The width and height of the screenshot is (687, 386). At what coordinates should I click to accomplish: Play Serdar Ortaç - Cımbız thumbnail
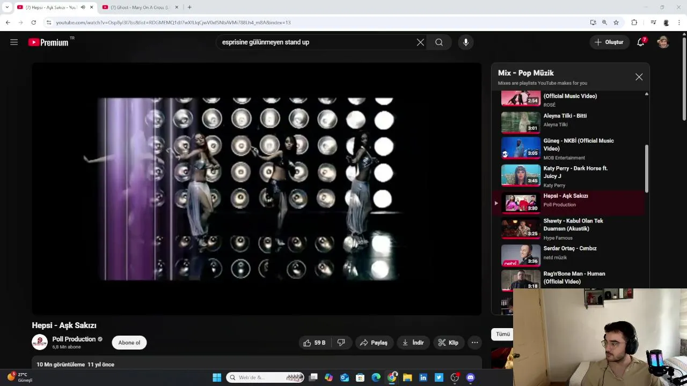[x=521, y=255]
